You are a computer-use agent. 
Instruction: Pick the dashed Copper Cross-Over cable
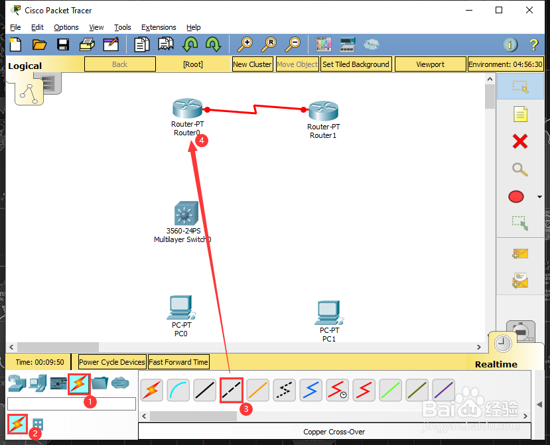click(x=232, y=390)
